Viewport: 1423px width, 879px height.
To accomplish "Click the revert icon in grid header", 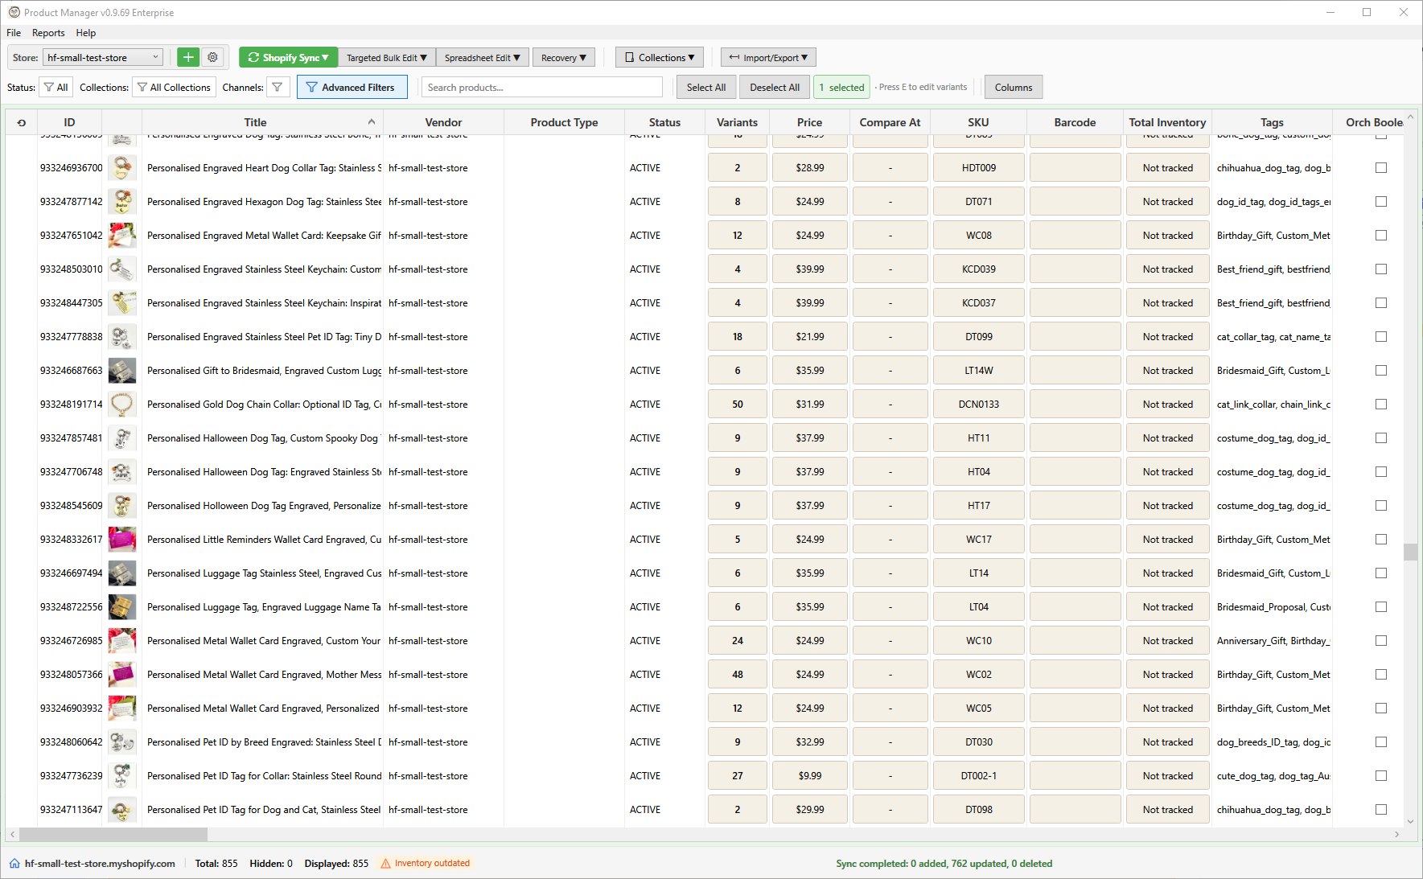I will tap(21, 121).
